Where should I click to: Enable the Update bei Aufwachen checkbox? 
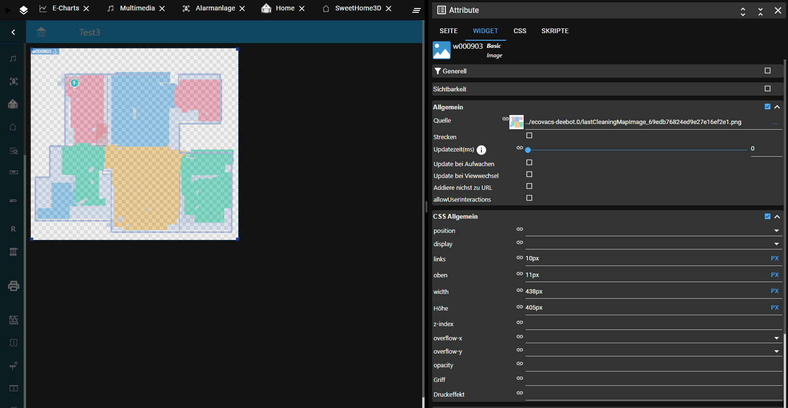click(x=529, y=162)
